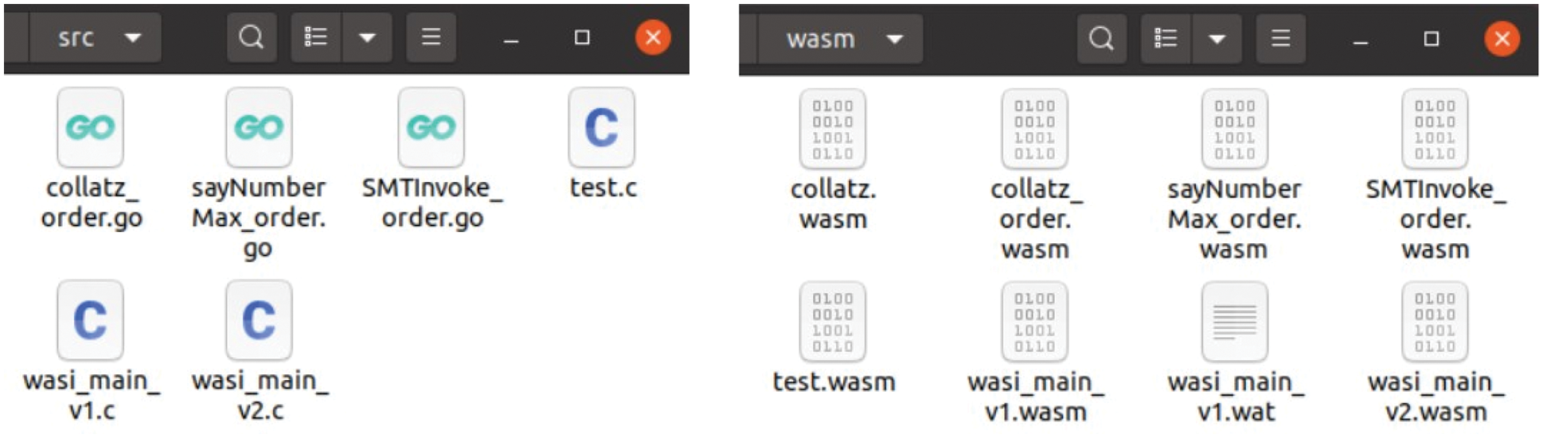Expand the wasm path dropdown
Image resolution: width=1543 pixels, height=438 pixels.
[x=895, y=39]
